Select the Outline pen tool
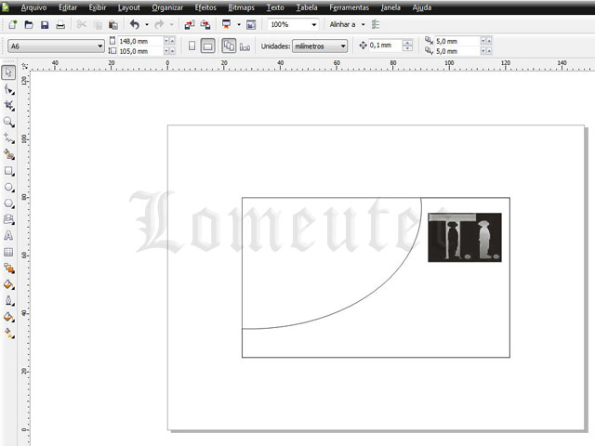Image resolution: width=595 pixels, height=446 pixels. coord(8,301)
